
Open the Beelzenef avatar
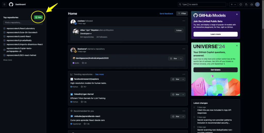pos(73,50)
